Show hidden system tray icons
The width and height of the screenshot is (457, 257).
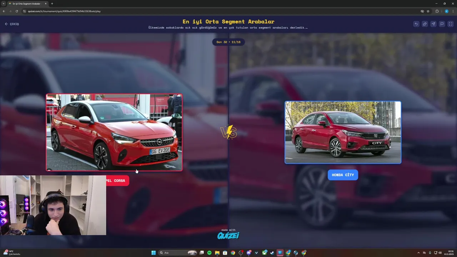418,253
